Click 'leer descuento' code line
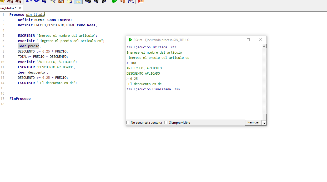 pyautogui.click(x=33, y=72)
